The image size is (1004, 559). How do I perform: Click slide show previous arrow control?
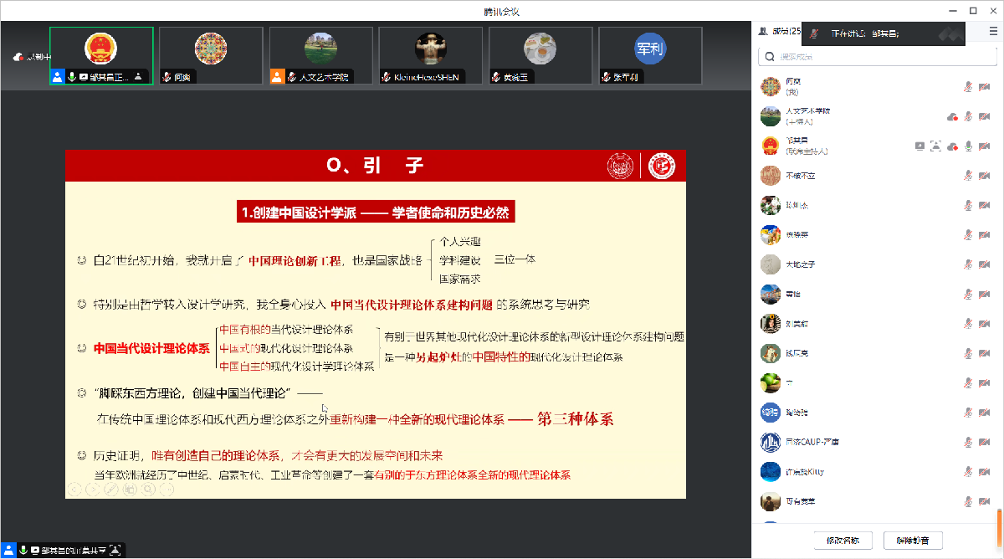click(x=74, y=490)
